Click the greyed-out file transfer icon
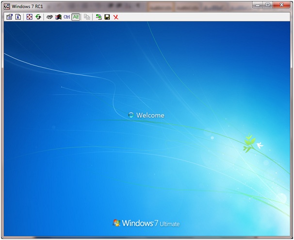Viewport: 294px width, 240px height. coord(87,17)
